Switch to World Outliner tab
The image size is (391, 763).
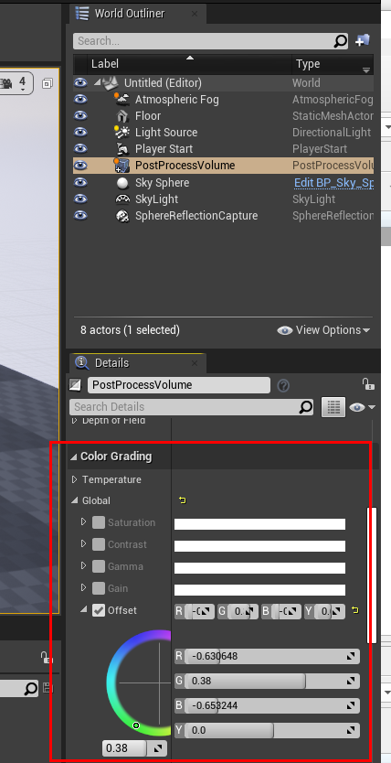click(x=137, y=14)
